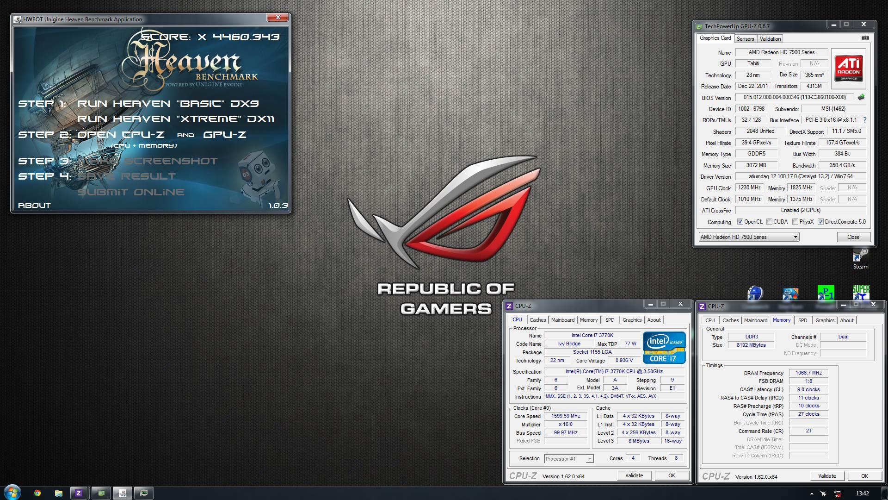Switch to GPU-Z via taskbar icon
This screenshot has height=500, width=888.
pyautogui.click(x=101, y=493)
